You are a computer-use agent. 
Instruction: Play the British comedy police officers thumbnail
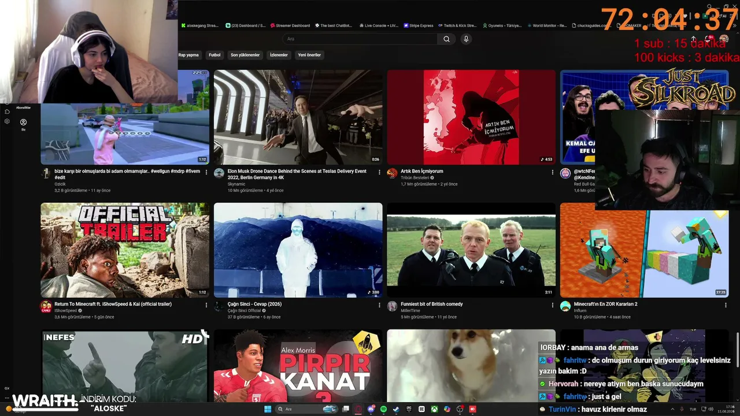(471, 250)
